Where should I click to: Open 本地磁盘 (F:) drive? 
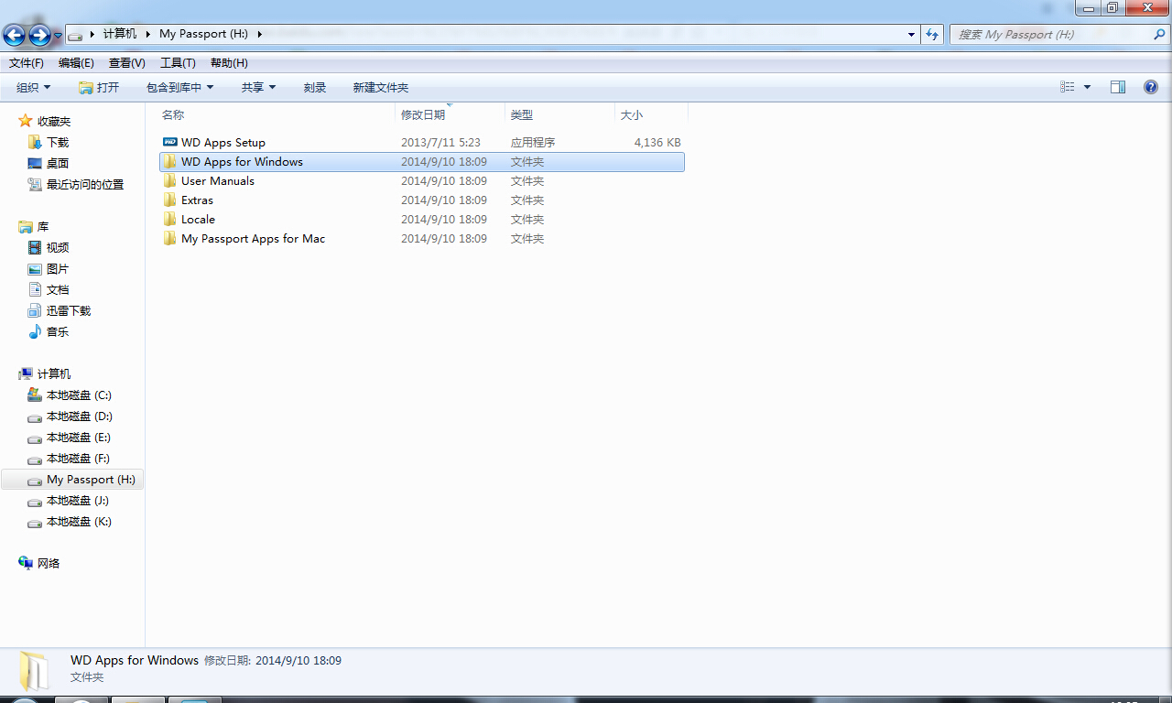tap(79, 459)
